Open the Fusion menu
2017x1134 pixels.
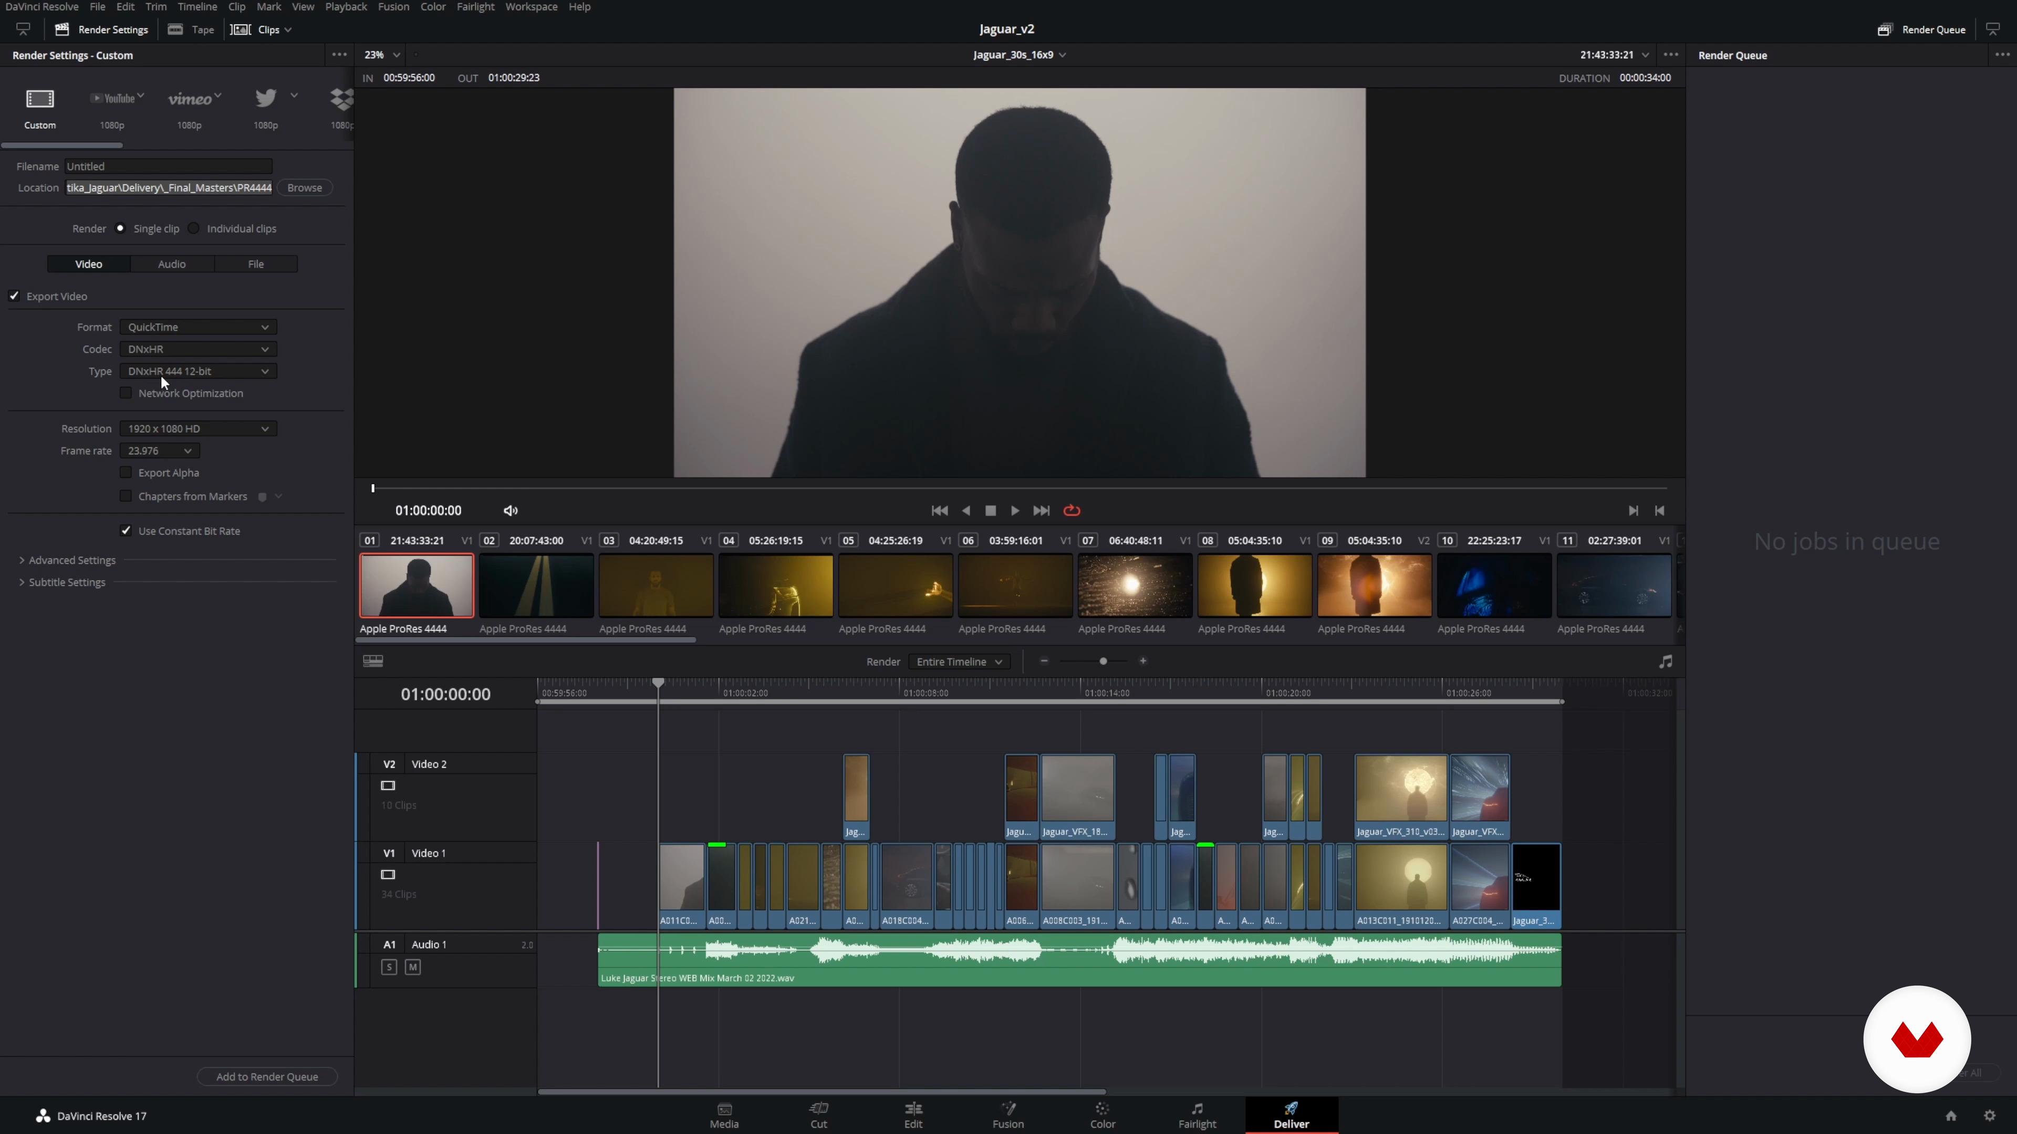click(x=393, y=7)
